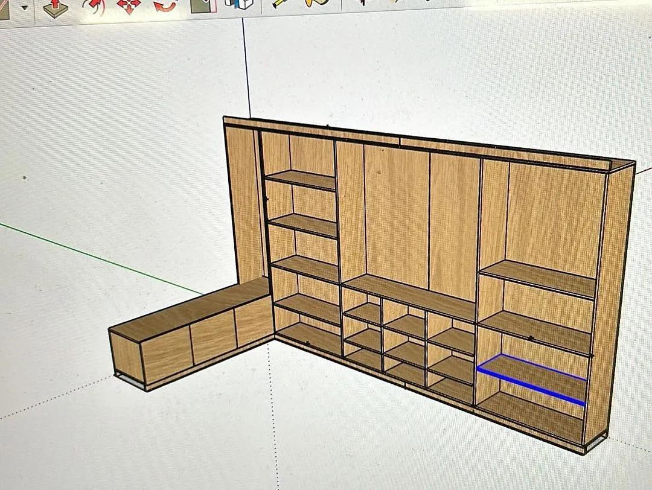
Task: Click the right outer side panel of the cabinet
Action: [609, 302]
